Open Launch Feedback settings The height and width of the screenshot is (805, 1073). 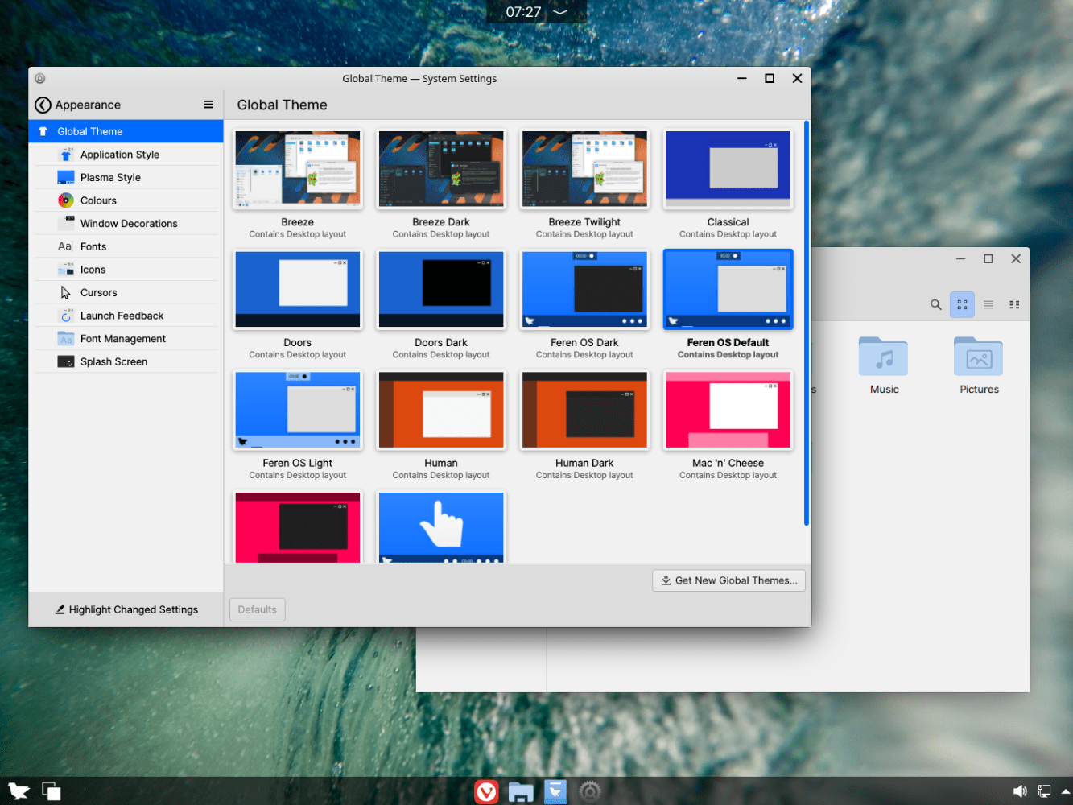point(121,315)
